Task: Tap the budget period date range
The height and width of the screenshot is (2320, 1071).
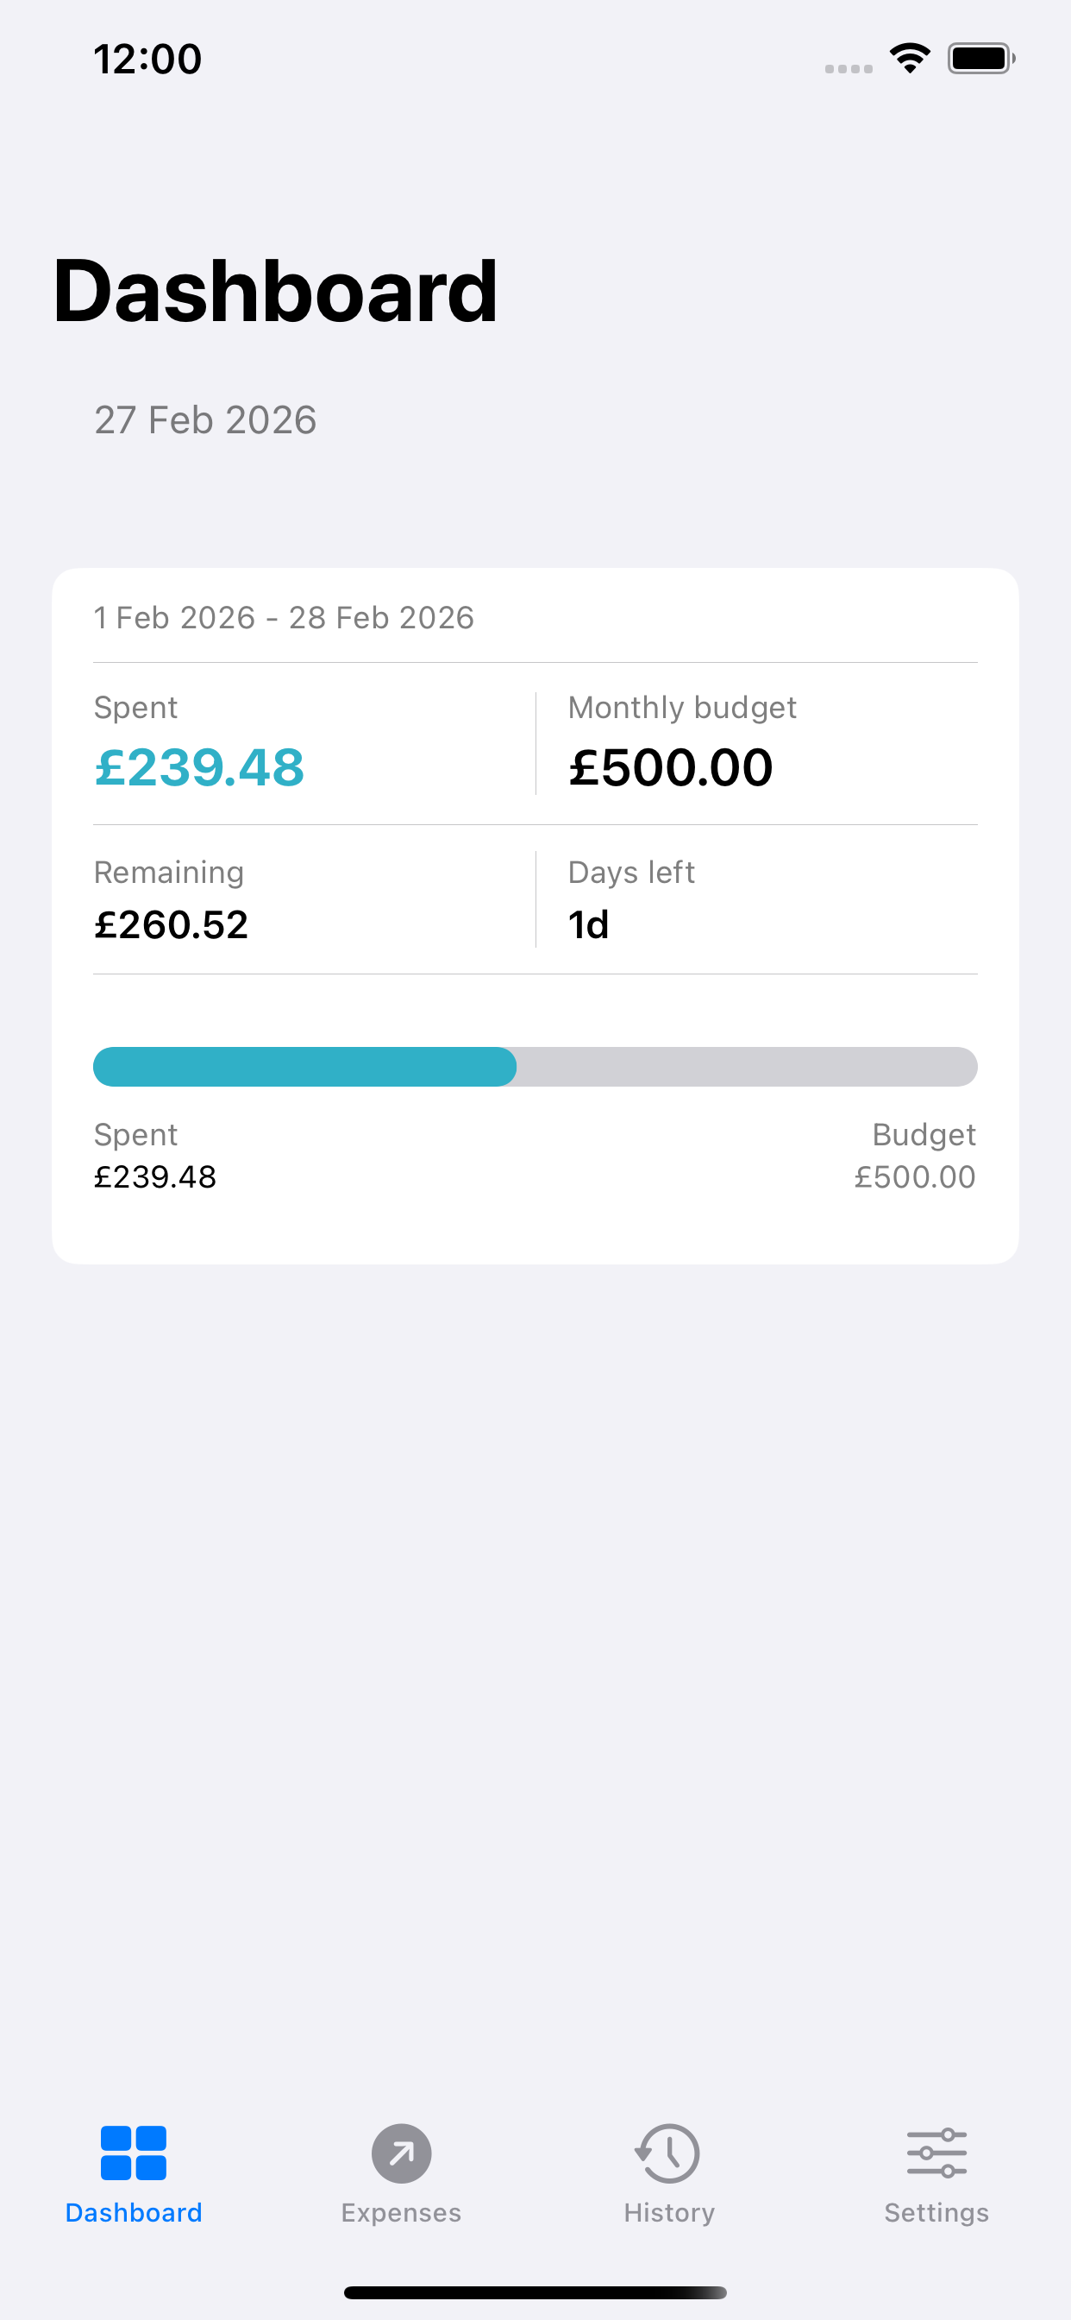Action: point(284,618)
